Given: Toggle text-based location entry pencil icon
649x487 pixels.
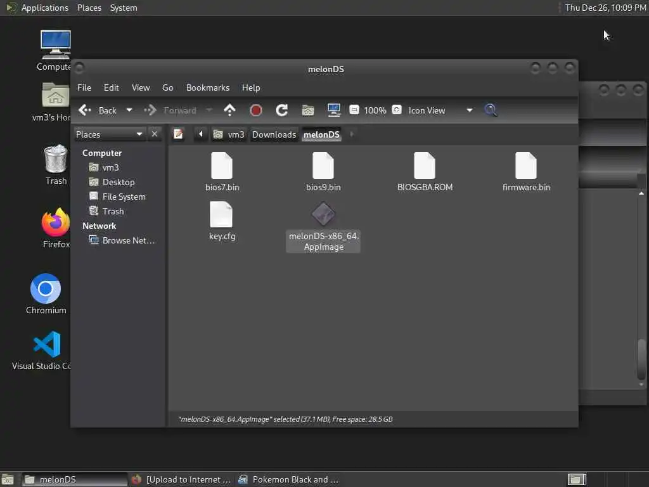Looking at the screenshot, I should 178,134.
